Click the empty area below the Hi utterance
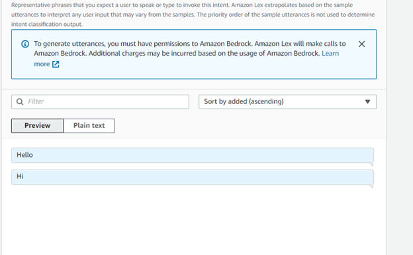The image size is (413, 255). (x=194, y=221)
